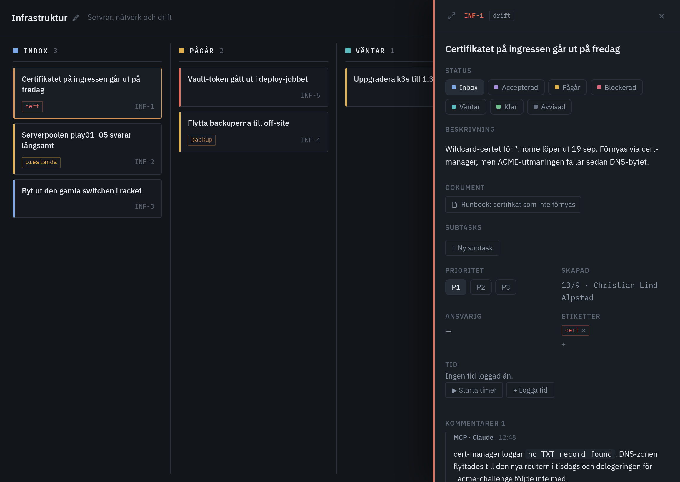Click the Wildcard-certet description text
This screenshot has height=482, width=680.
click(x=552, y=155)
